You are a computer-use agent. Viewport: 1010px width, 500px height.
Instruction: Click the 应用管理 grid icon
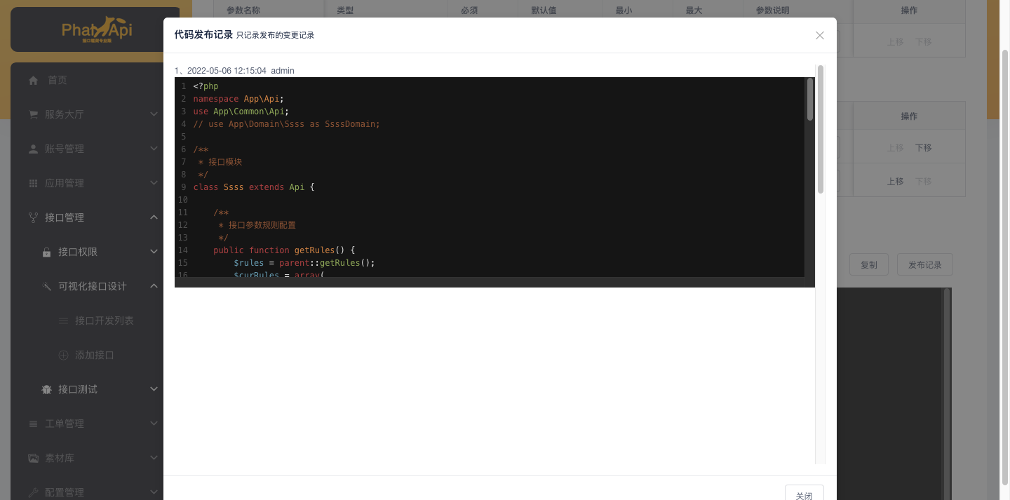click(33, 183)
